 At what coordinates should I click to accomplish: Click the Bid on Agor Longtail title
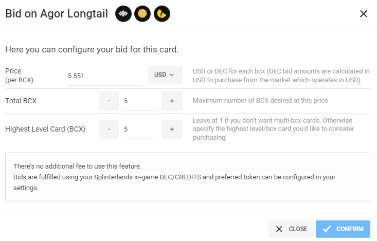57,14
